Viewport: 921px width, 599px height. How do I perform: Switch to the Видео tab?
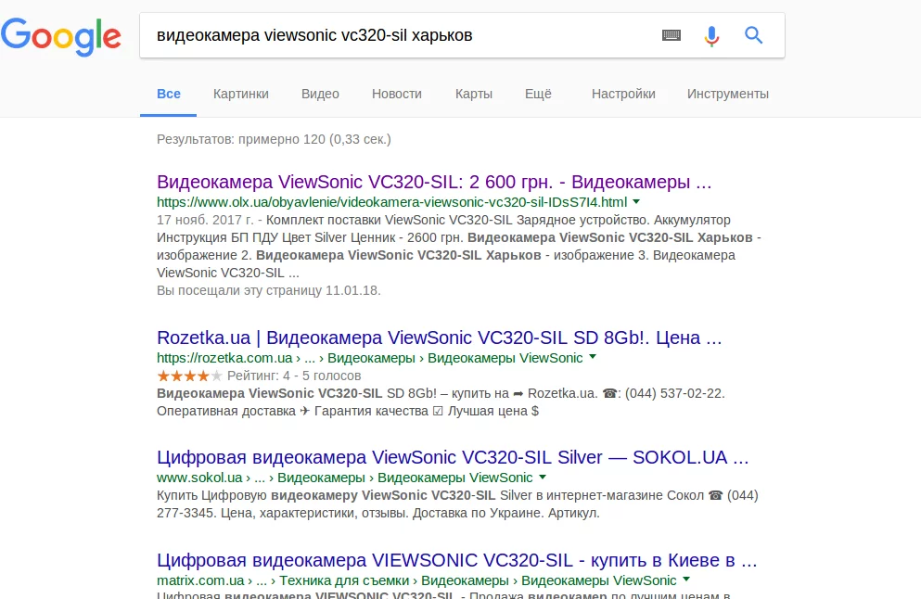click(x=320, y=94)
